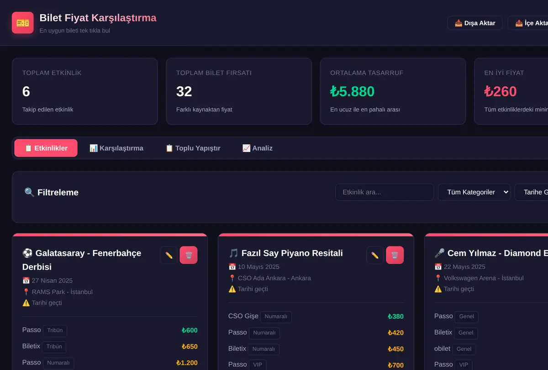Go to the Toplu Yapıştır tab
The height and width of the screenshot is (370, 548).
tap(193, 148)
